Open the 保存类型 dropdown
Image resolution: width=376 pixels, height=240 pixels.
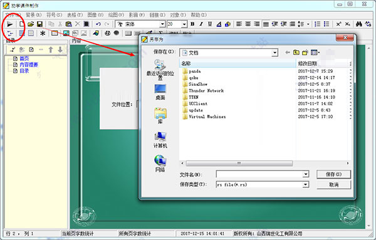pos(306,184)
